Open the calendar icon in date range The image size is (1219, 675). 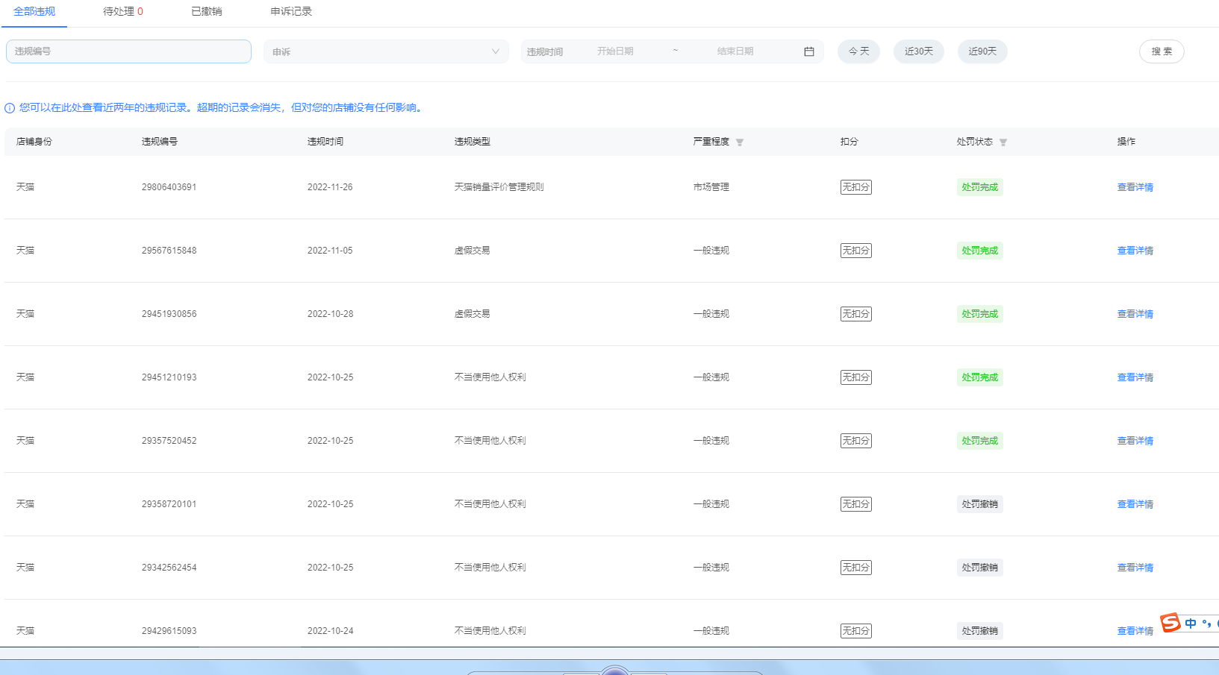[x=809, y=51]
